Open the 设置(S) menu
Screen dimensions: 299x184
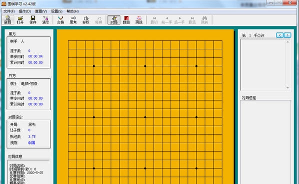pyautogui.click(x=56, y=11)
